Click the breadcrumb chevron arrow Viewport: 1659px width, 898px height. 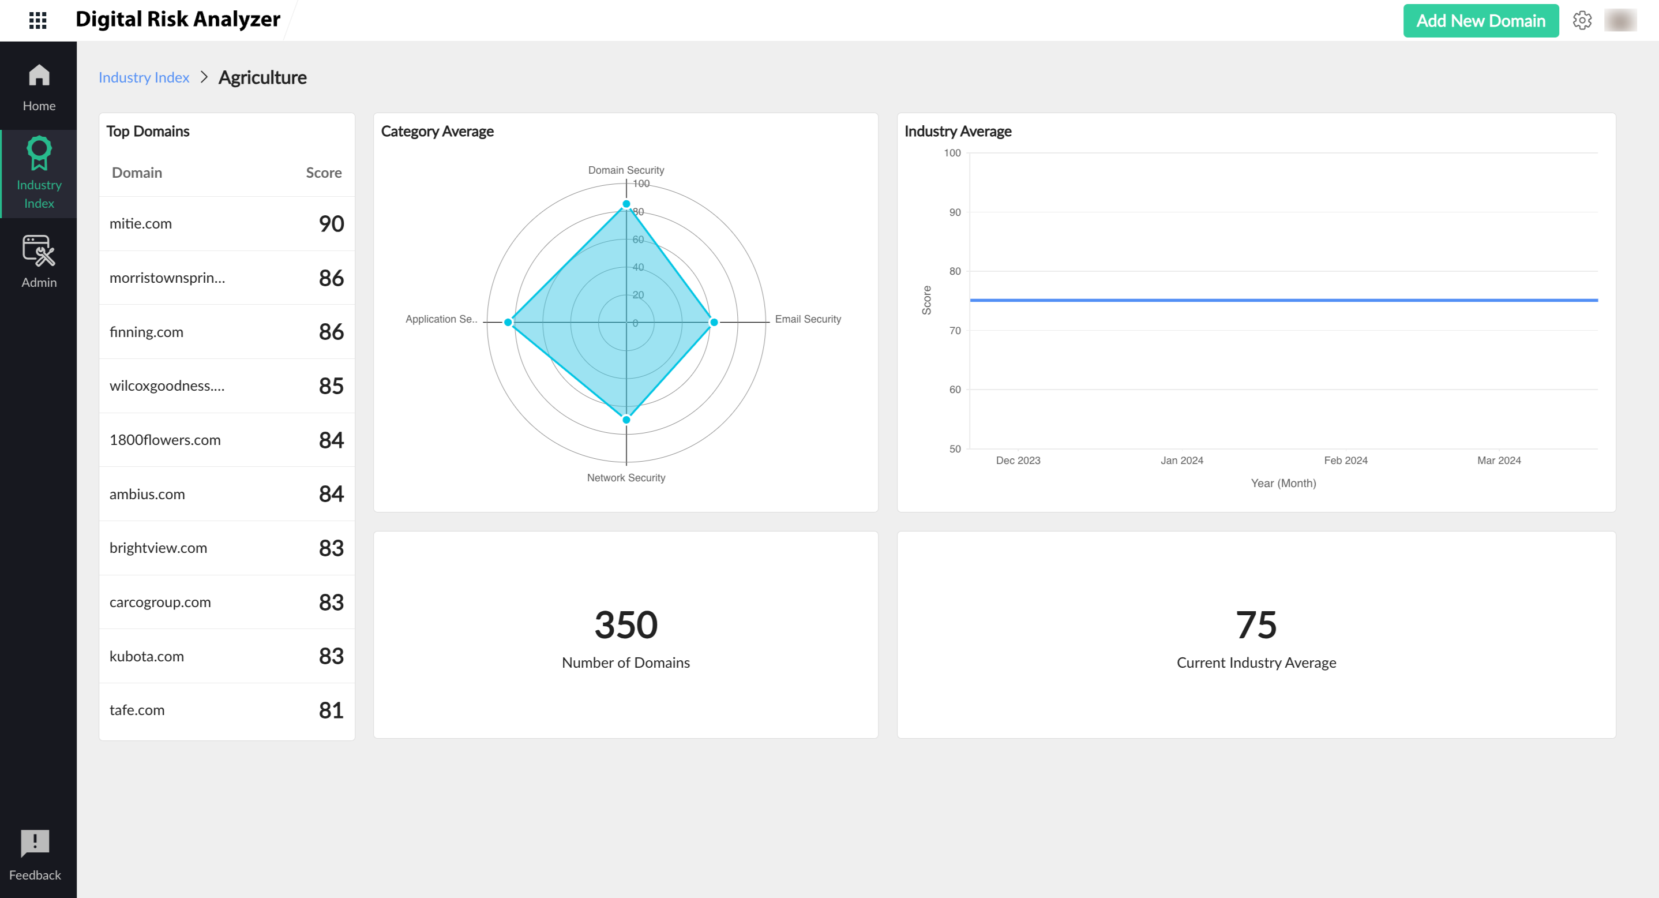pyautogui.click(x=204, y=77)
